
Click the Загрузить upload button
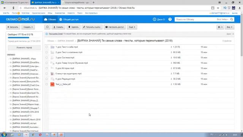tap(13, 27)
